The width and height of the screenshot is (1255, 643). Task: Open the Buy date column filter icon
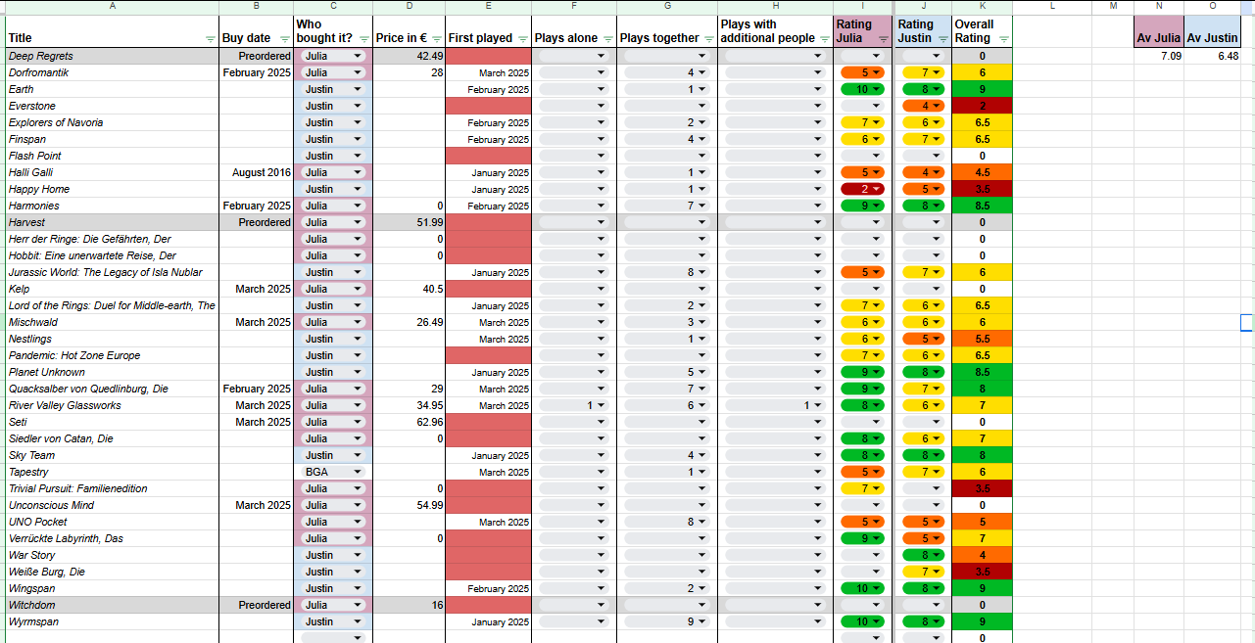click(284, 39)
